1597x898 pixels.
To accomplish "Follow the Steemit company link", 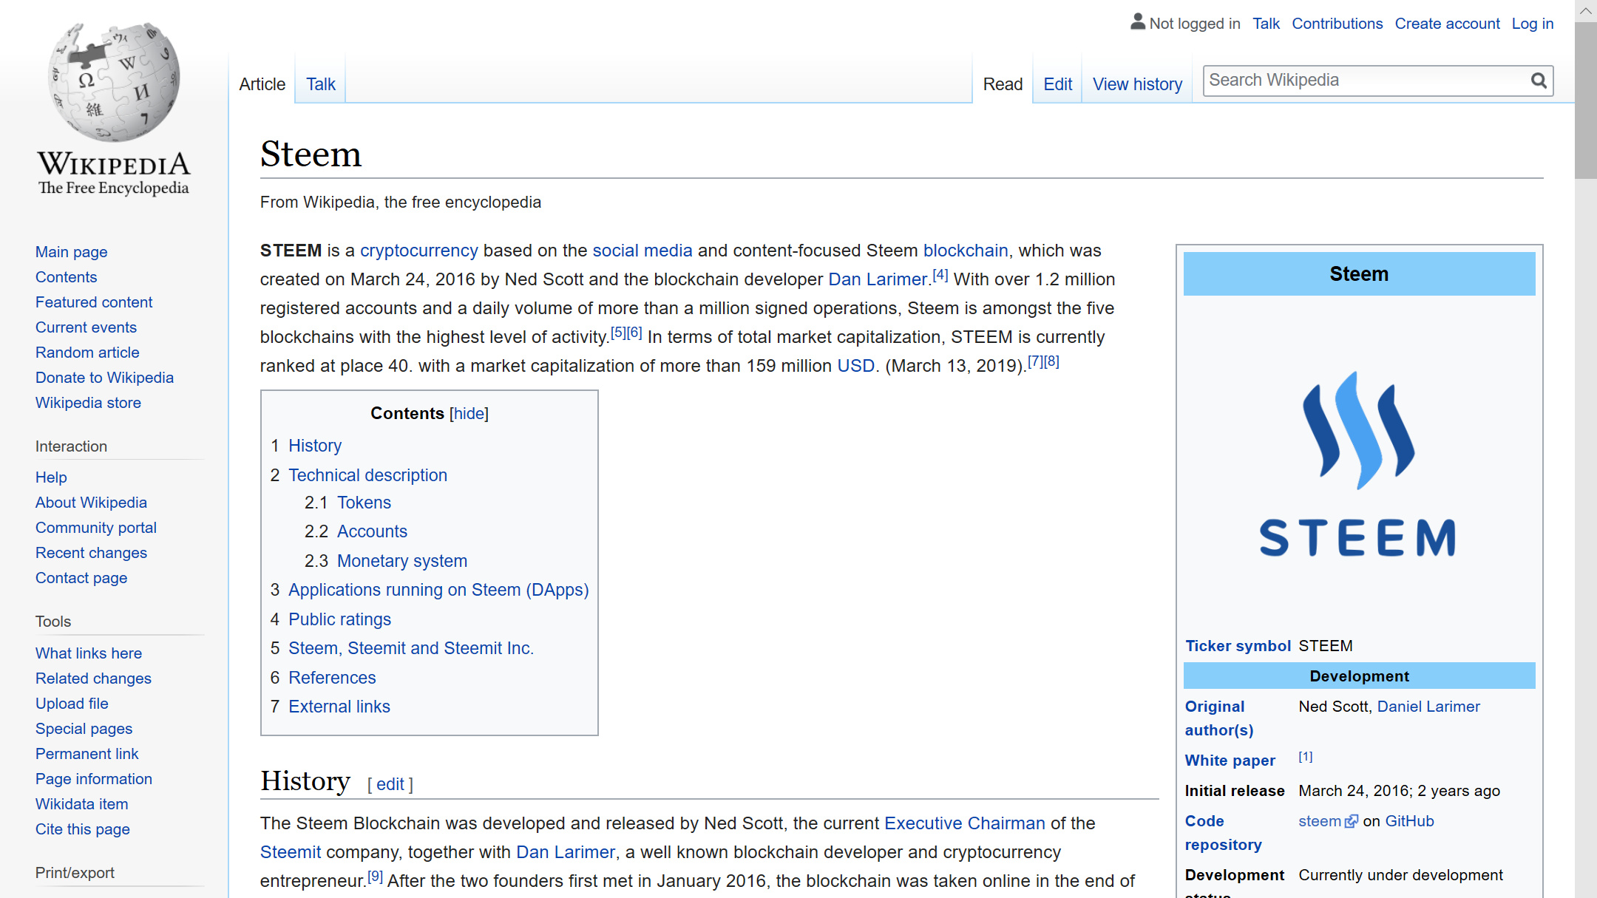I will (291, 852).
